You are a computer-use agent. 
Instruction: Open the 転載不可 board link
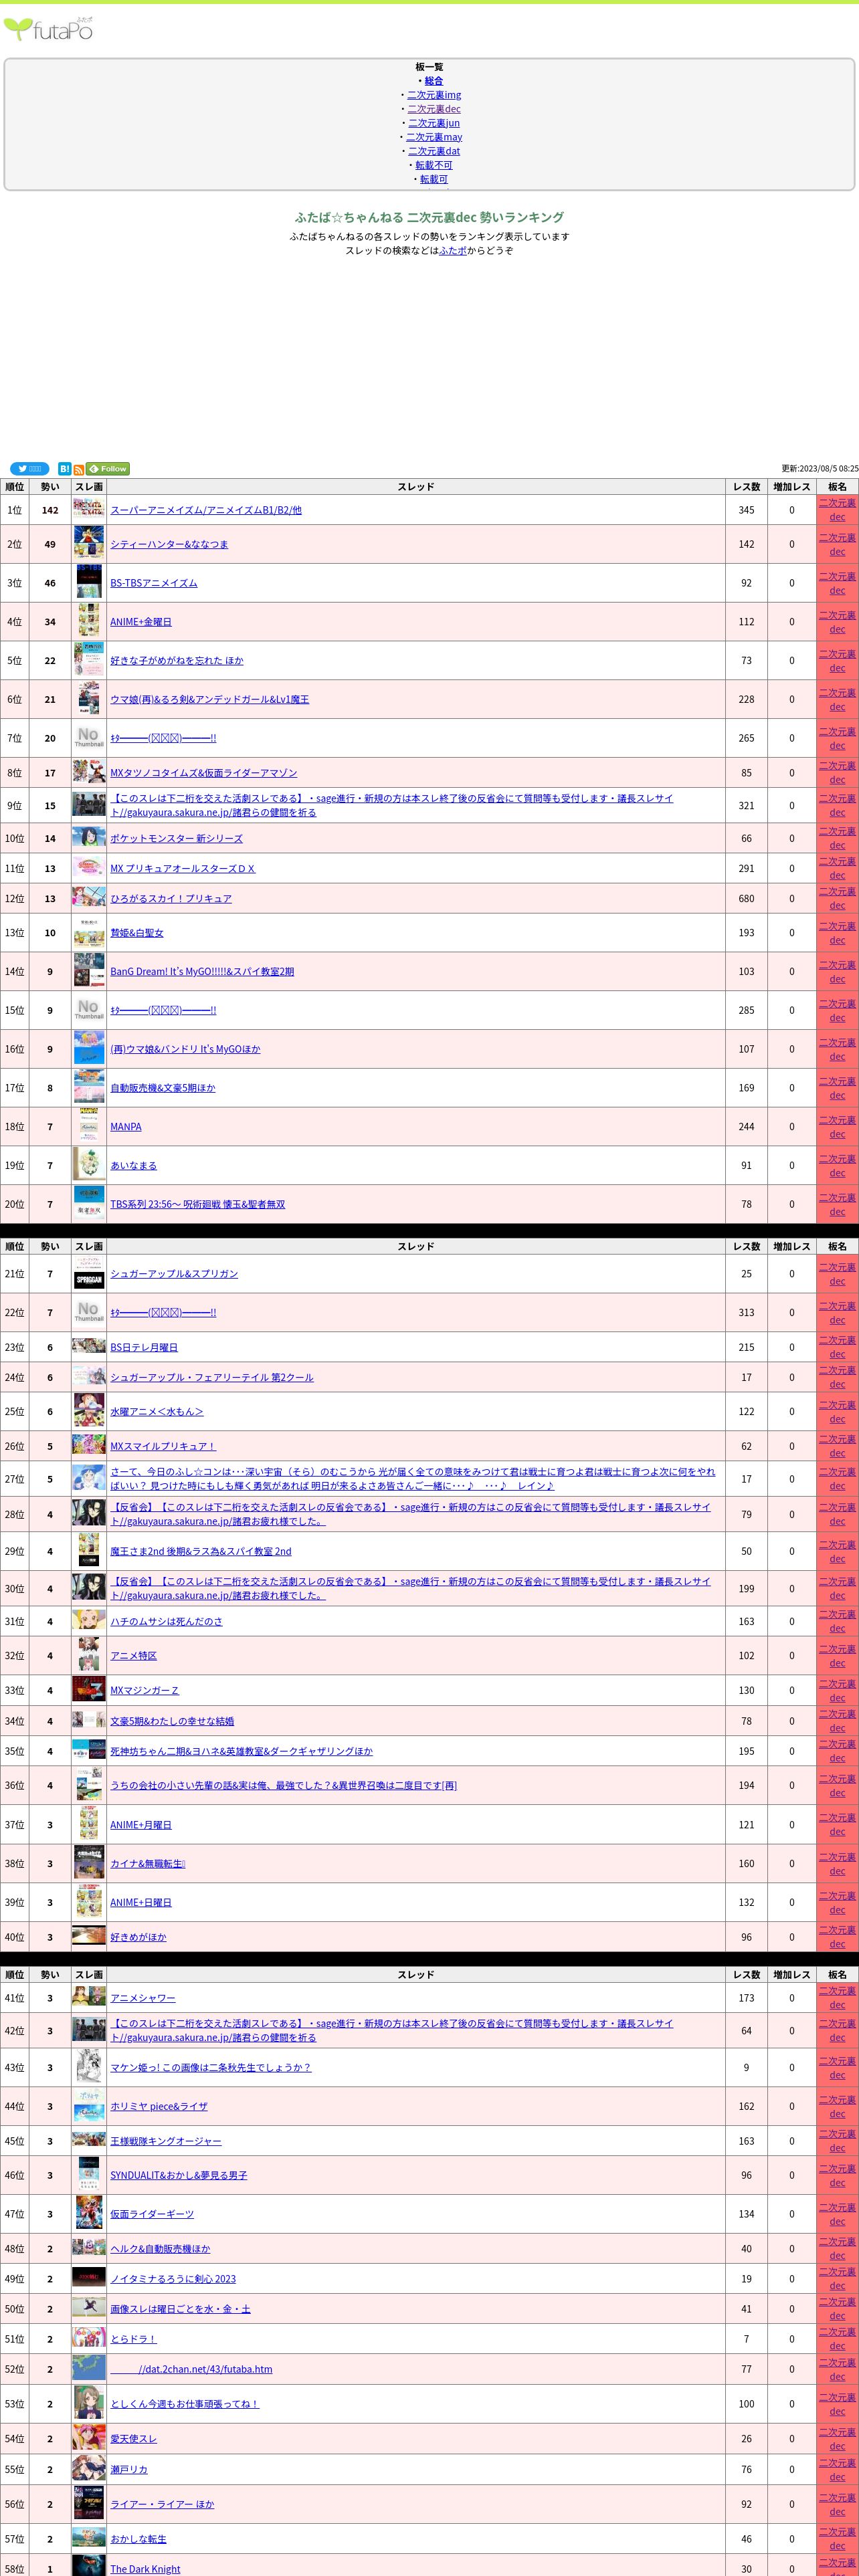point(434,165)
